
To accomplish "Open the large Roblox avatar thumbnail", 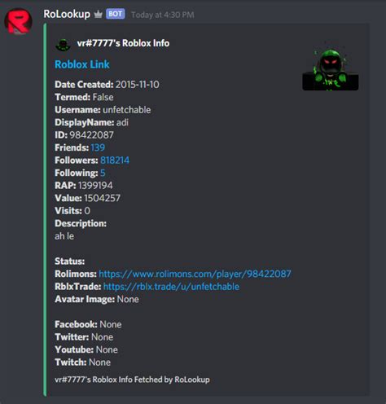I will [331, 69].
